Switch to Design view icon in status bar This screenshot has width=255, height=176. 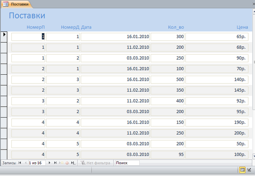[249, 170]
